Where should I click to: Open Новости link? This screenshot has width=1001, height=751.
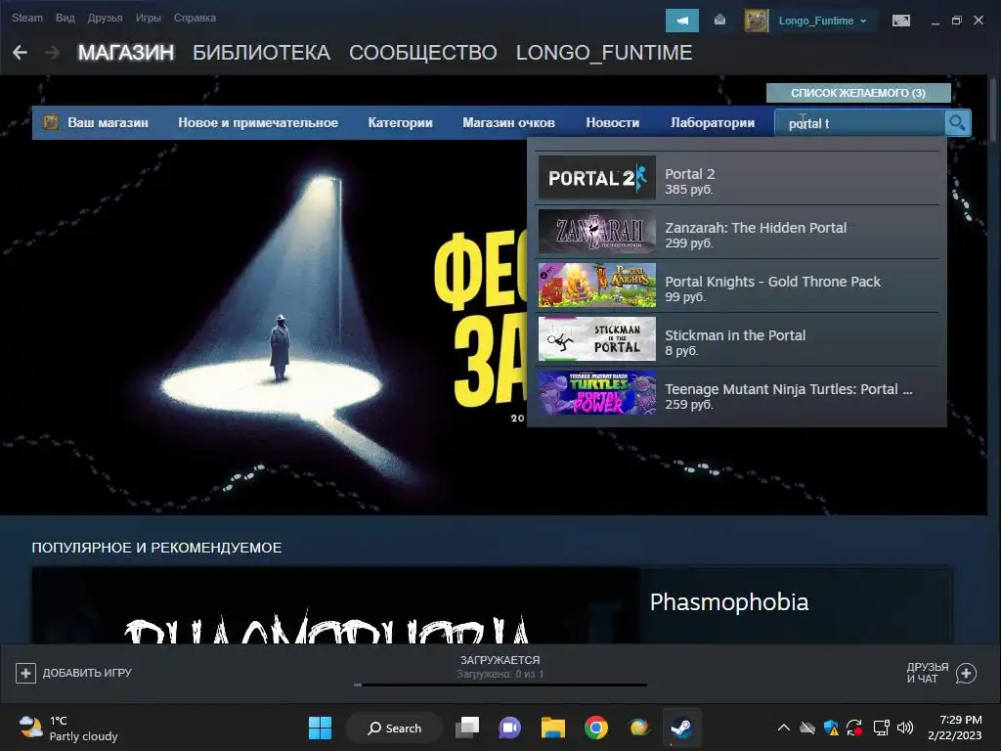click(613, 122)
